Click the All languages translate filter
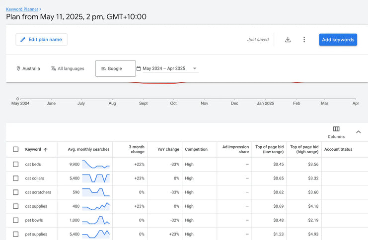The image size is (368, 240). click(68, 68)
